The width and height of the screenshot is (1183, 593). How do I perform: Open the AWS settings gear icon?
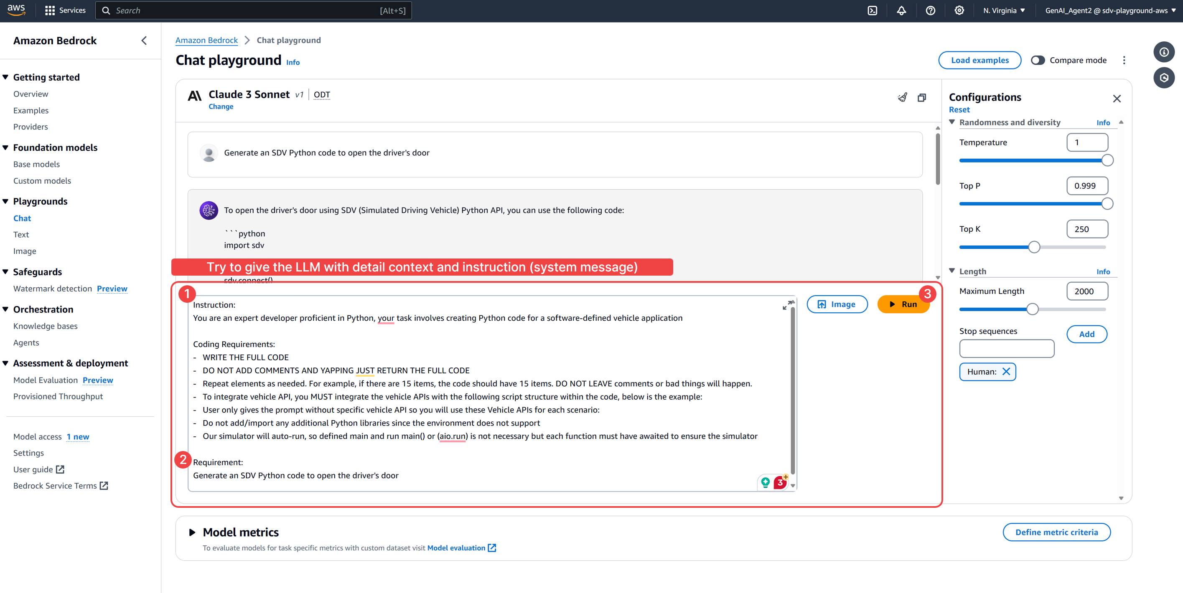[959, 10]
